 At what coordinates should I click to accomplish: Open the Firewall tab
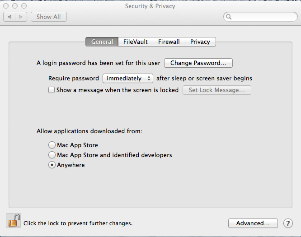169,42
